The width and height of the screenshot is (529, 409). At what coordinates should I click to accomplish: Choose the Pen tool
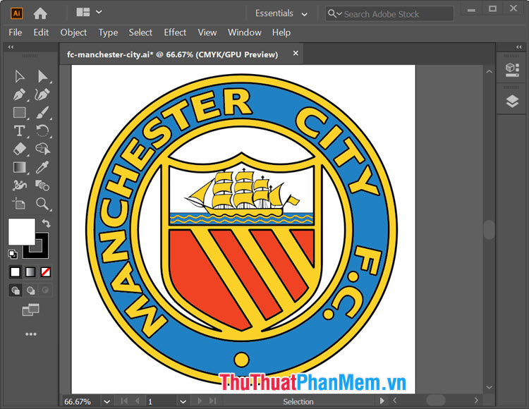click(x=19, y=94)
